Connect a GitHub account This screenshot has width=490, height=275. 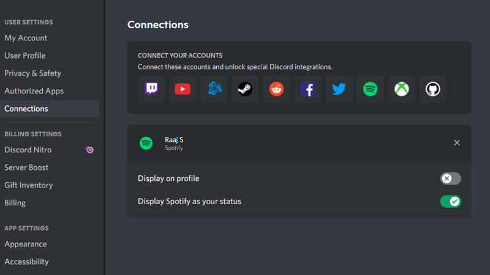(433, 89)
